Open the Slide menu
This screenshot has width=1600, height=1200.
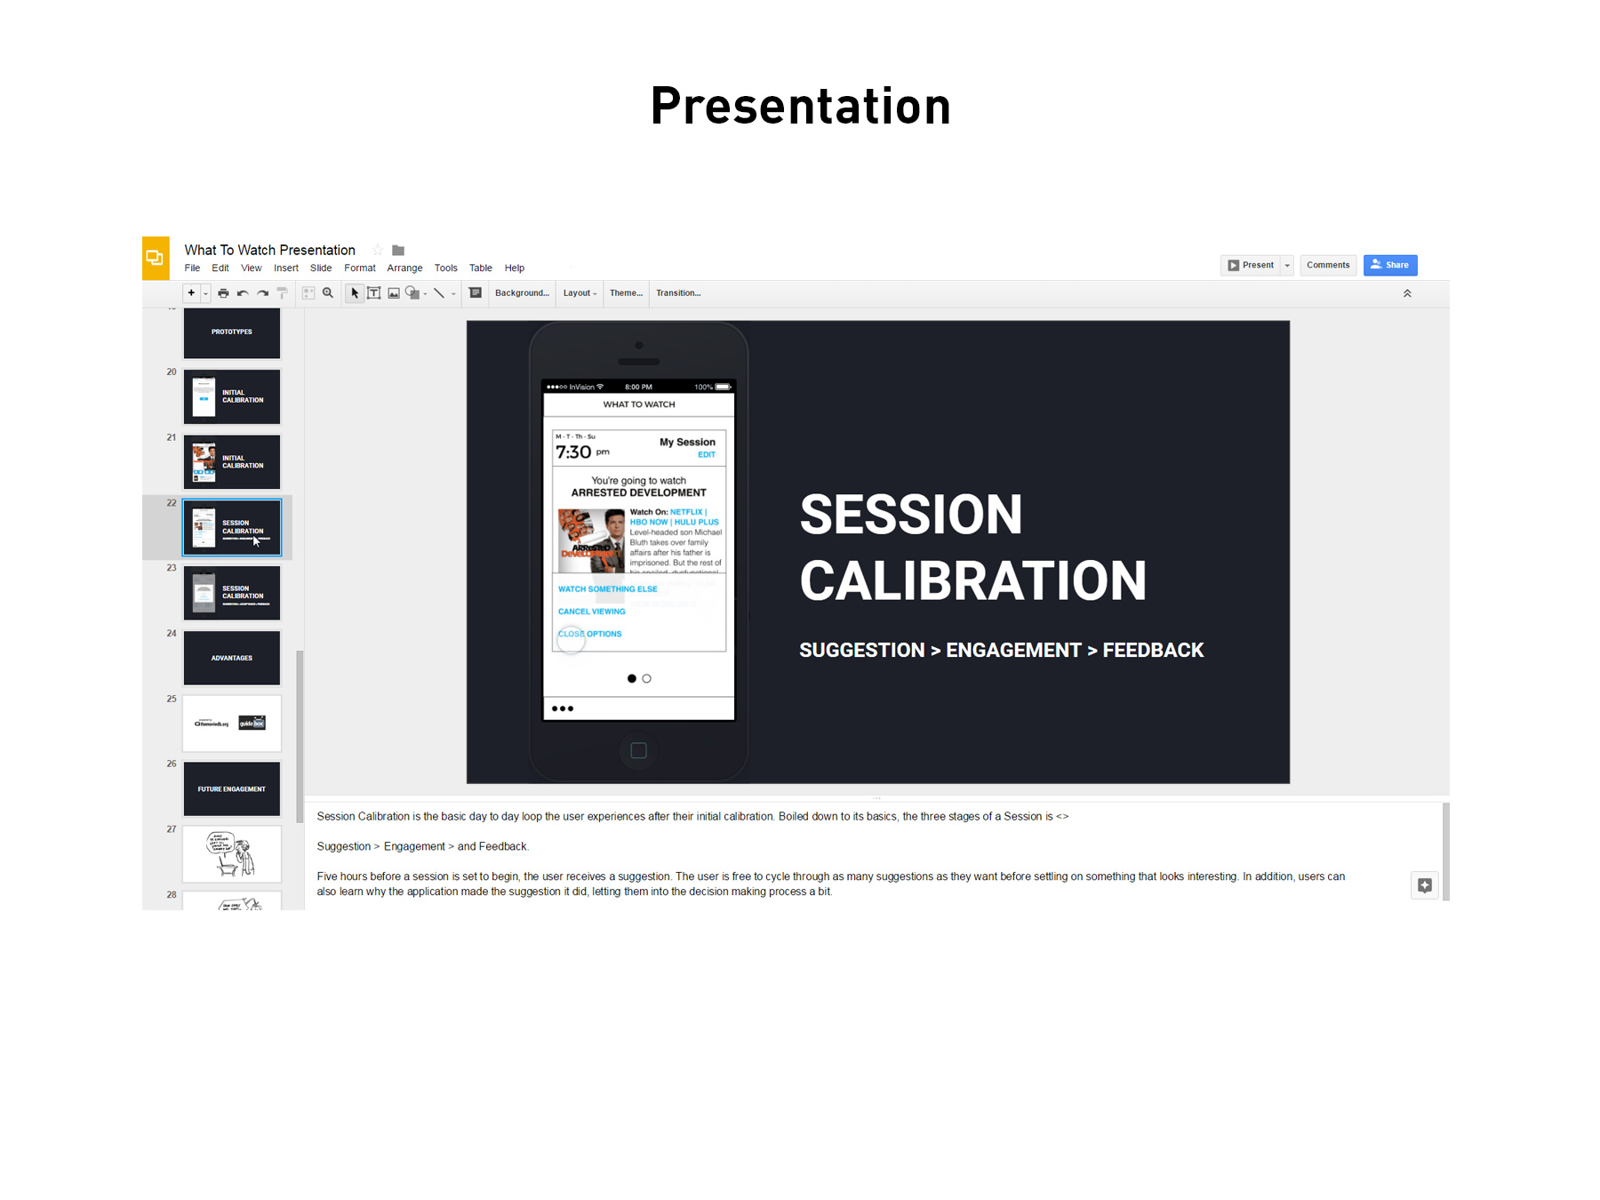point(321,268)
